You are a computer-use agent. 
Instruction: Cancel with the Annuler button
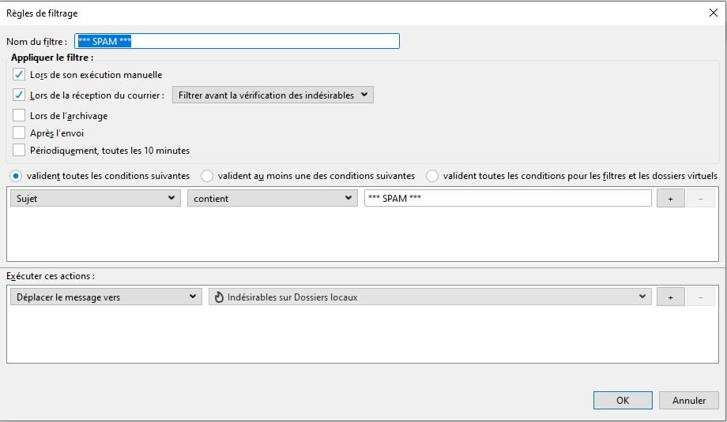pyautogui.click(x=689, y=400)
